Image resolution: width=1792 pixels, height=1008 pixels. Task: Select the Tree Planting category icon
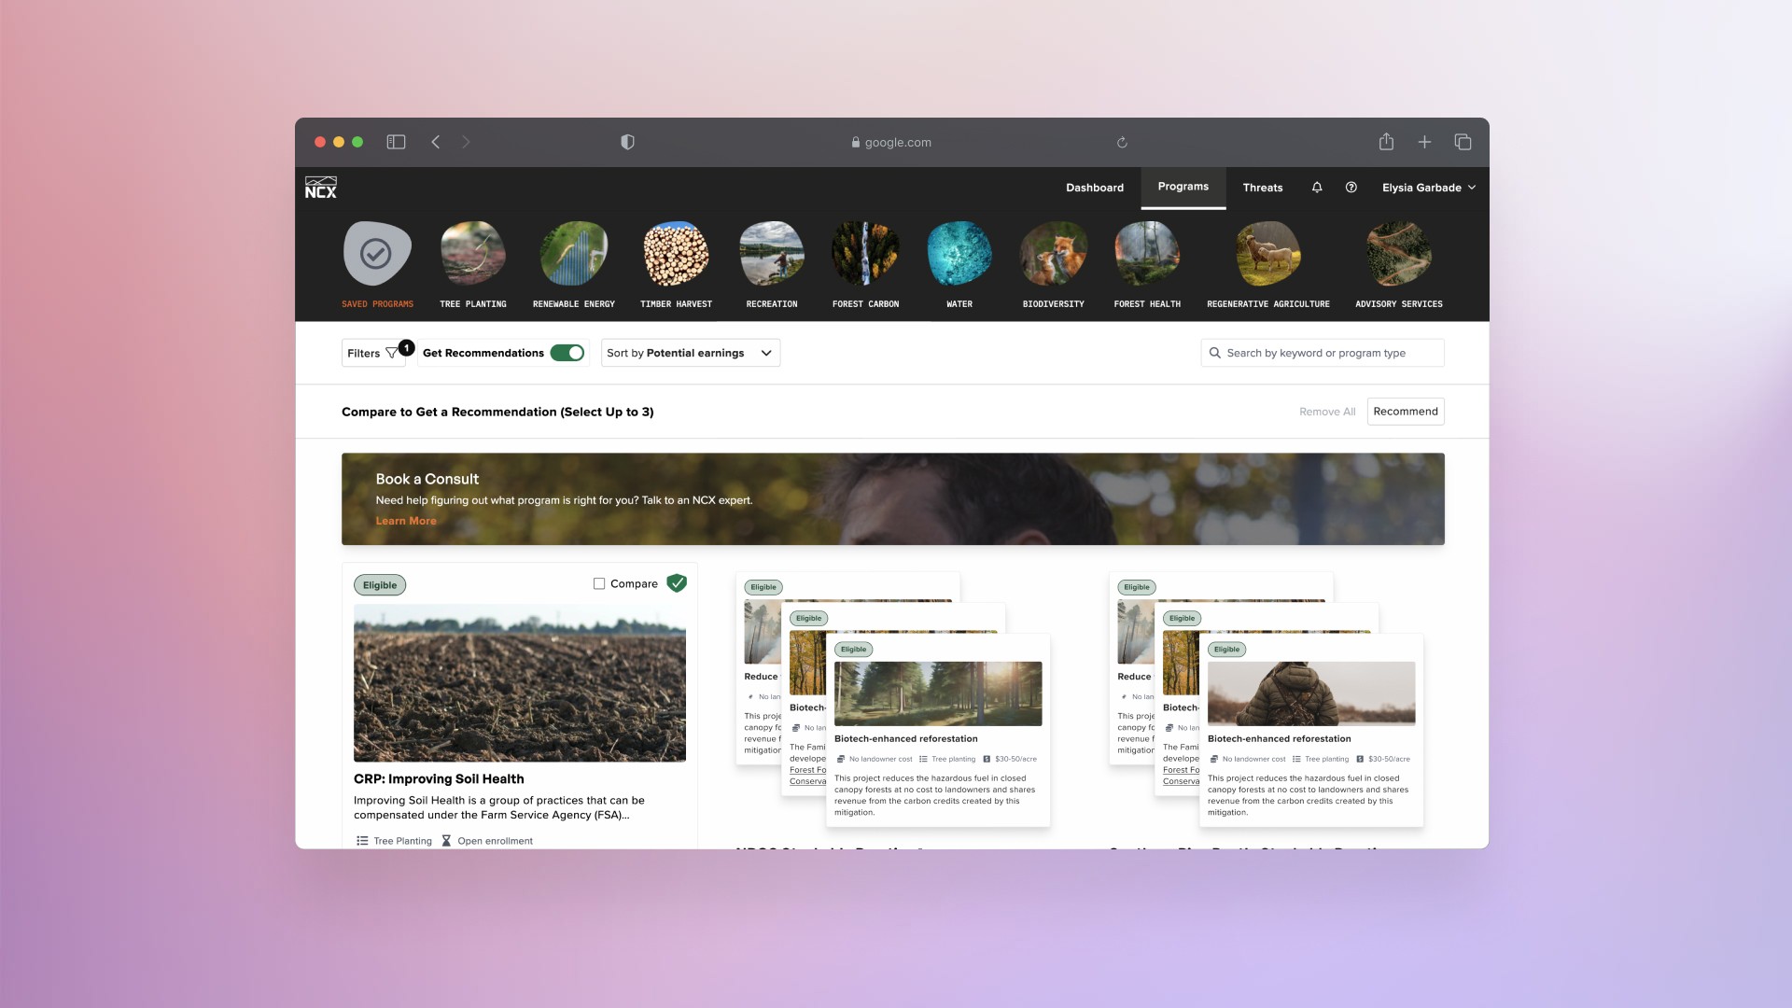473,254
